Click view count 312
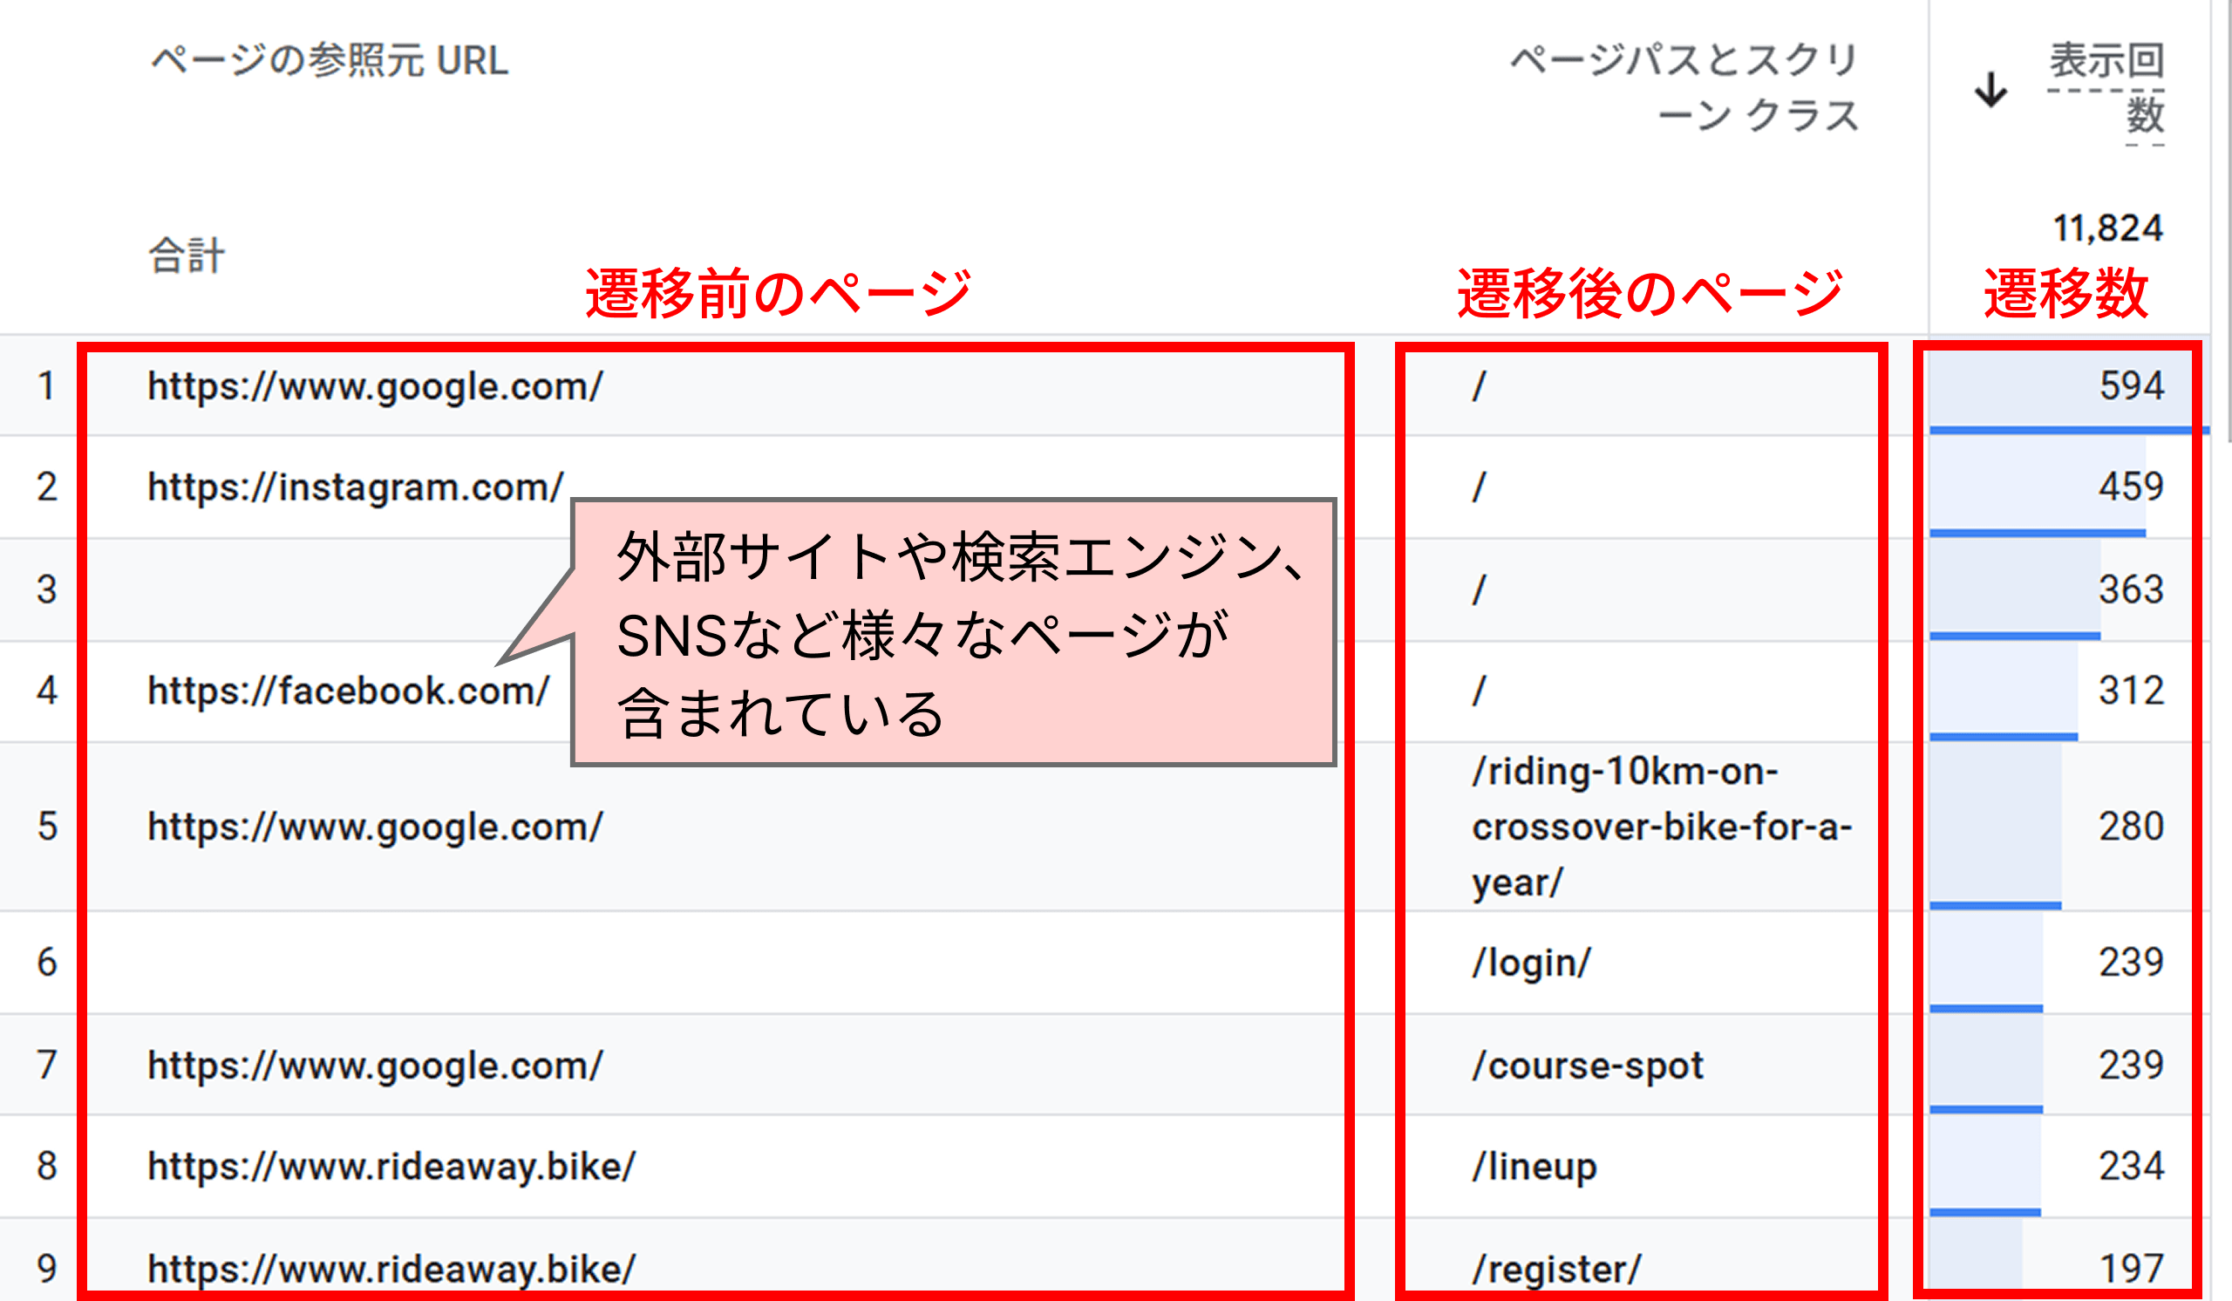Image resolution: width=2232 pixels, height=1301 pixels. tap(2131, 691)
